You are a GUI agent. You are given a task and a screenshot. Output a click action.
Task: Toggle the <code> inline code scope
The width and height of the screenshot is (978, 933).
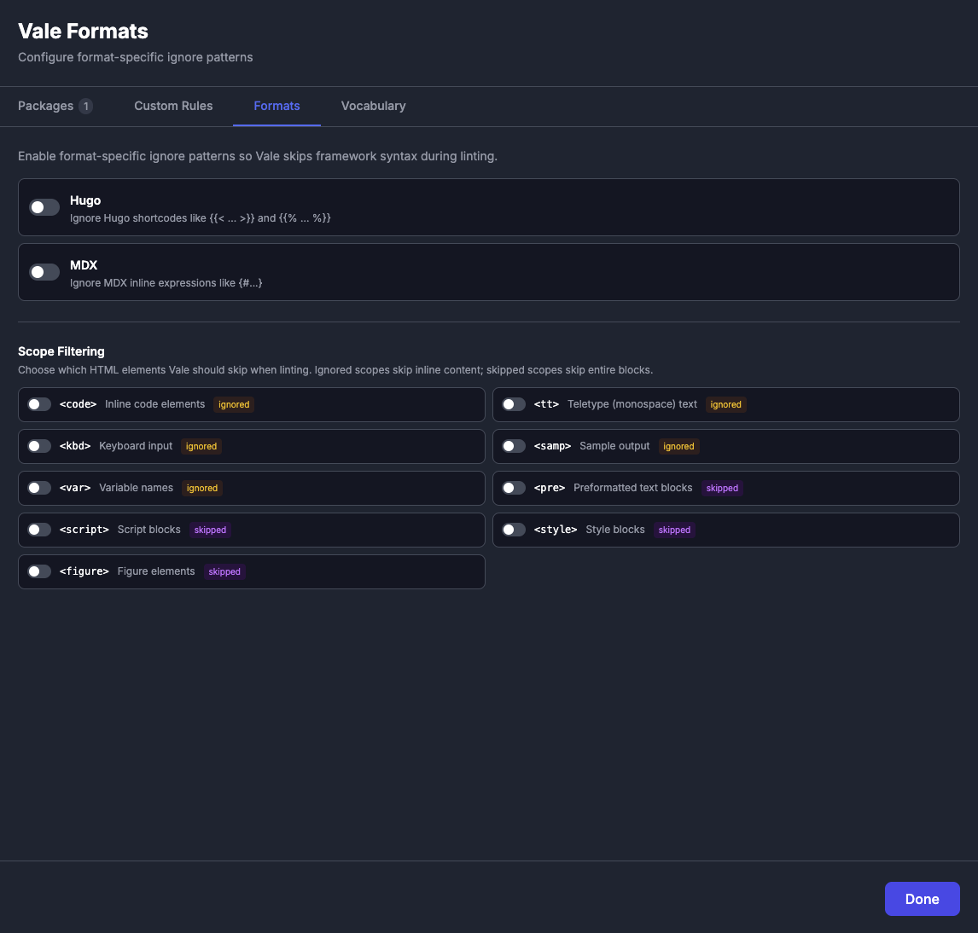pos(39,404)
